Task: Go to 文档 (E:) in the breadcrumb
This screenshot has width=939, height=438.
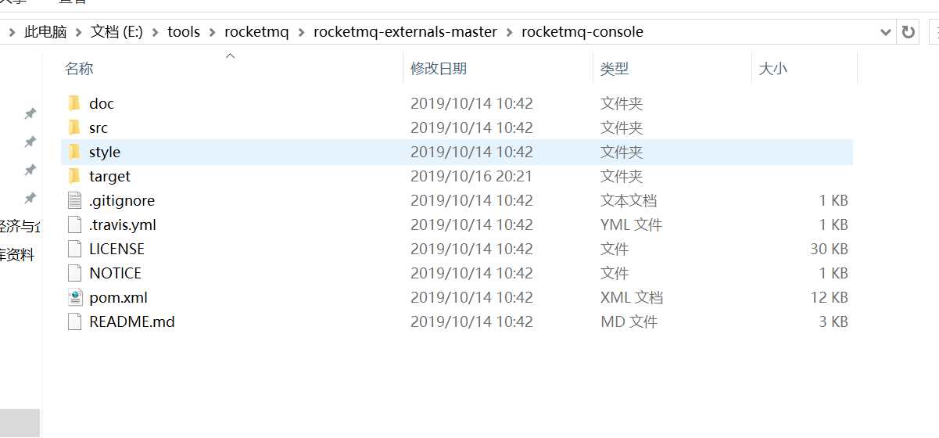Action: [116, 32]
